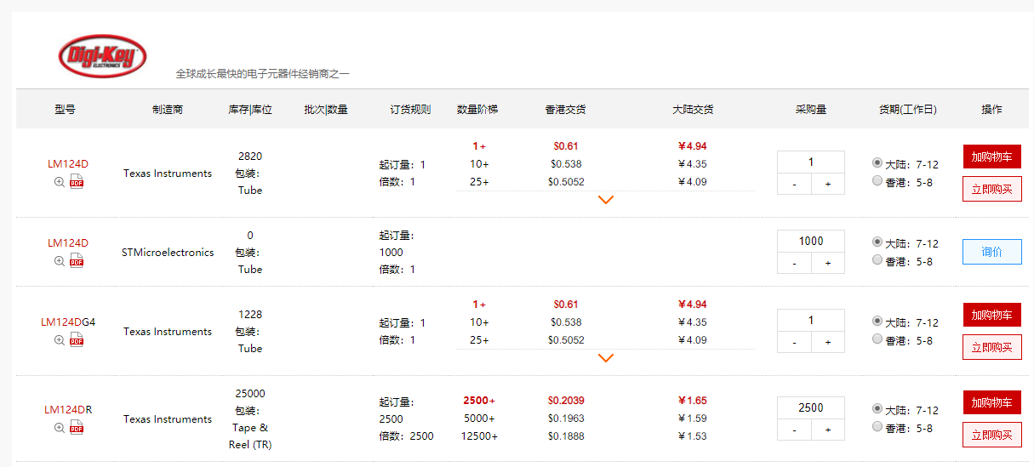This screenshot has width=1034, height=467.
Task: Click 加购物车 for LM124DG4
Action: tap(991, 315)
